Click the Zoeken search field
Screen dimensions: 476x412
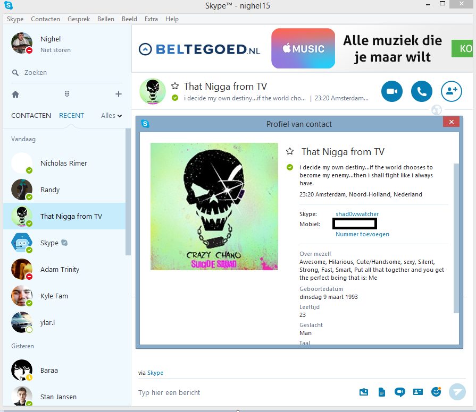(67, 73)
